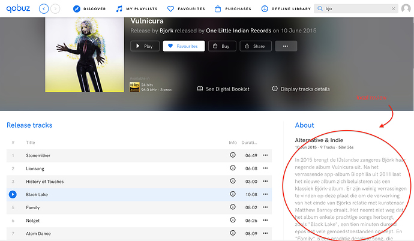414x241 pixels.
Task: Open more options for Notget
Action: tap(265, 220)
